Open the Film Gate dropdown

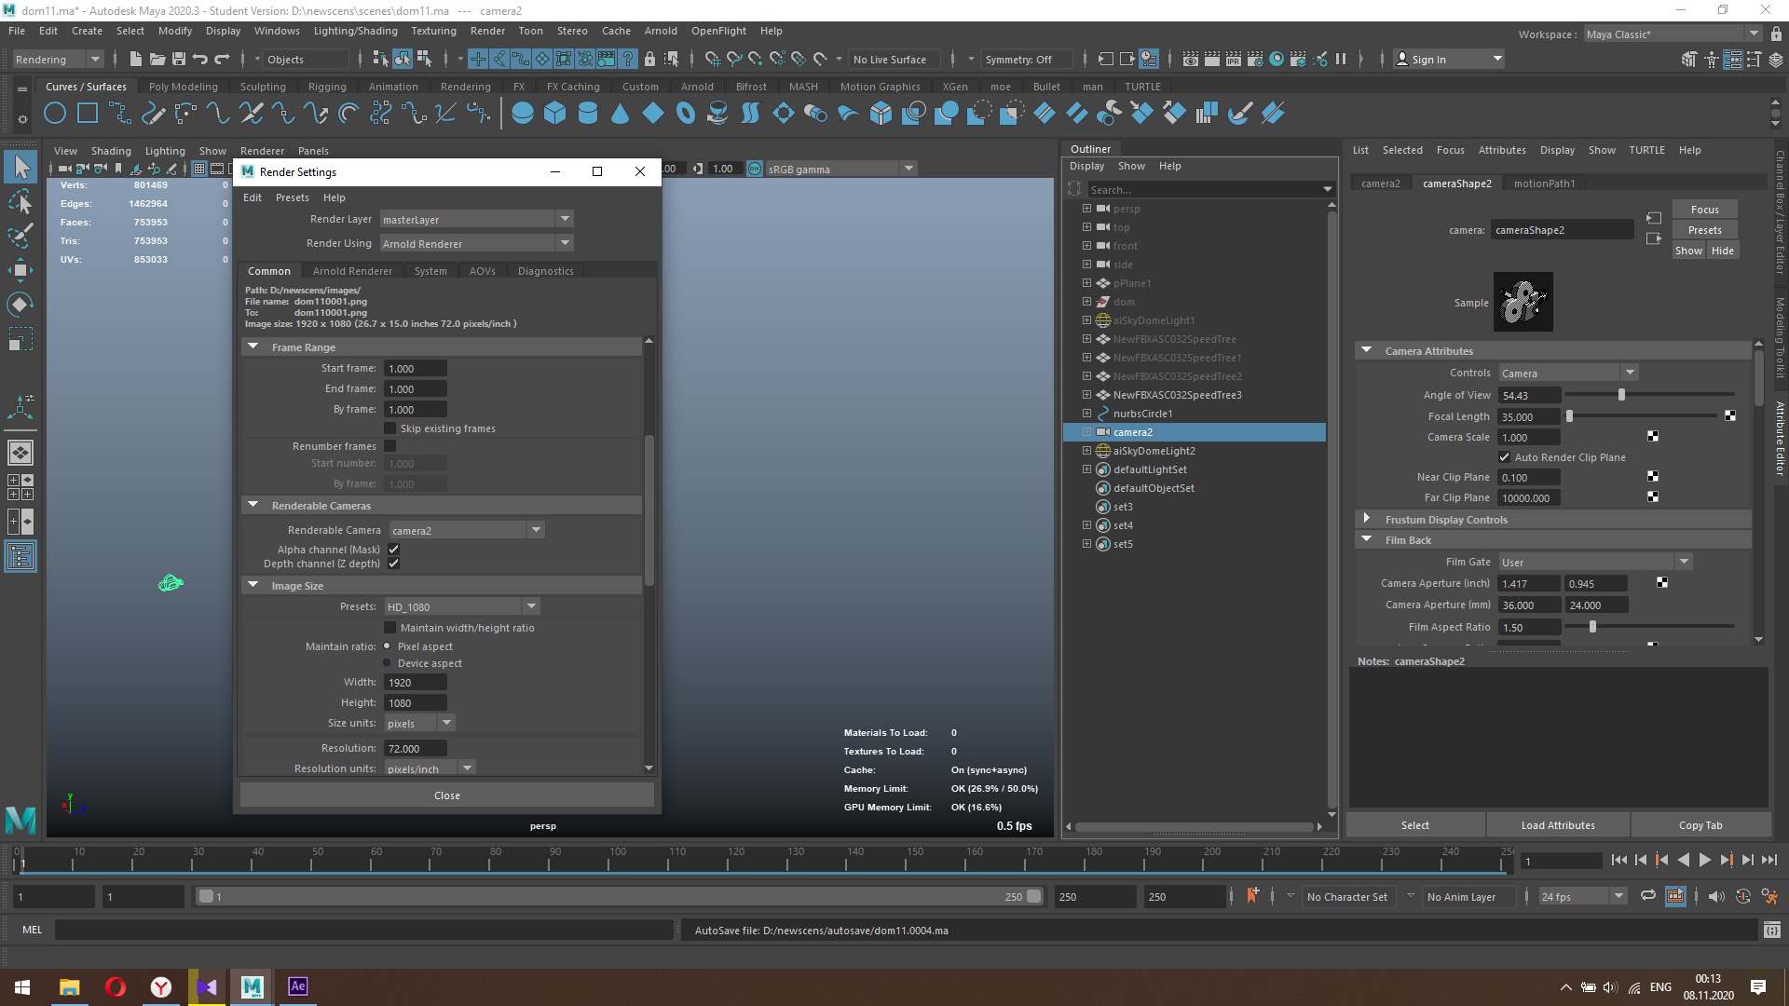click(x=1595, y=562)
